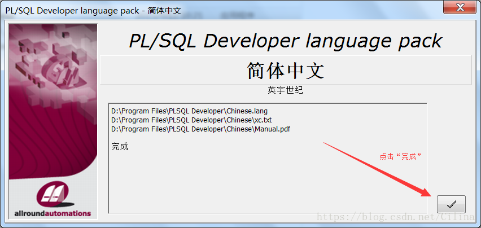Select the Chinese\Manual.pdf file path line

(x=200, y=129)
